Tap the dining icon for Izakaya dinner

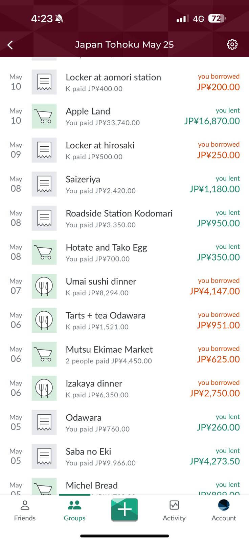44,388
